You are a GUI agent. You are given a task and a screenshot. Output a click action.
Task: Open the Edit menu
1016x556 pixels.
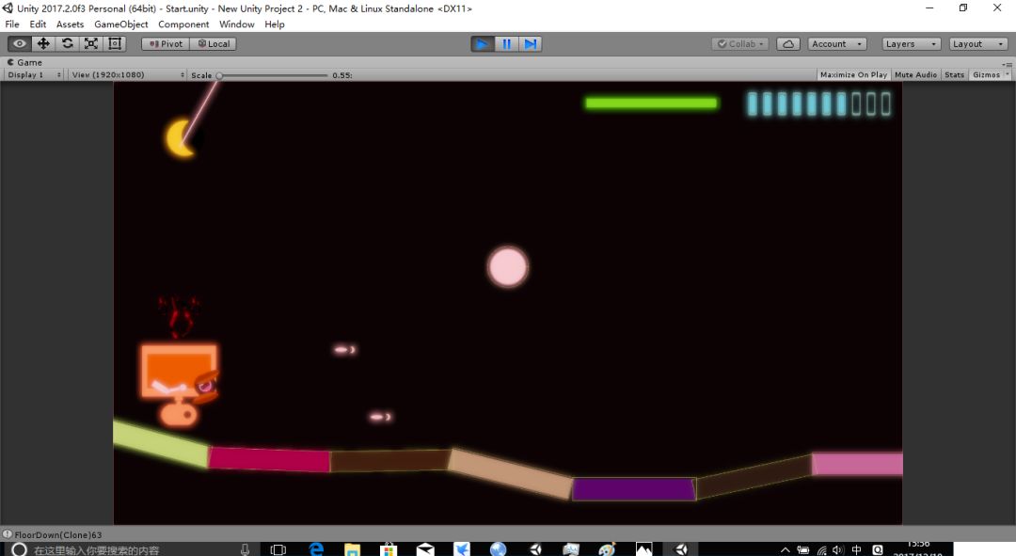click(38, 24)
